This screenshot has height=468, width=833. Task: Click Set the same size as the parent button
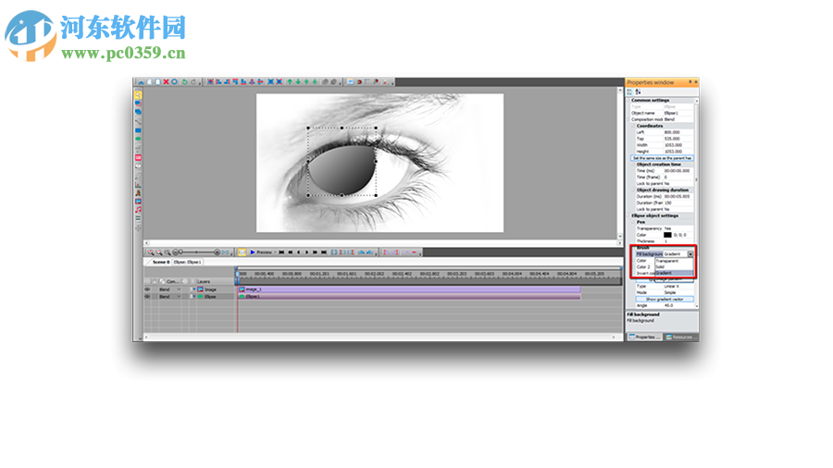[x=662, y=158]
